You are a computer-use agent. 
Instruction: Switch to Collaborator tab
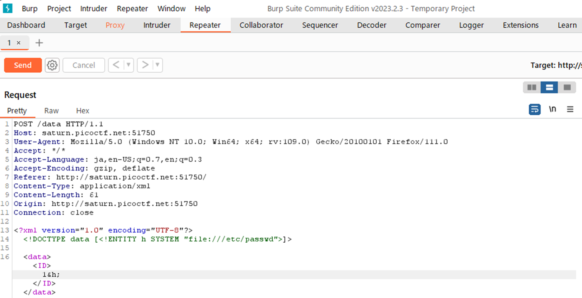coord(261,25)
